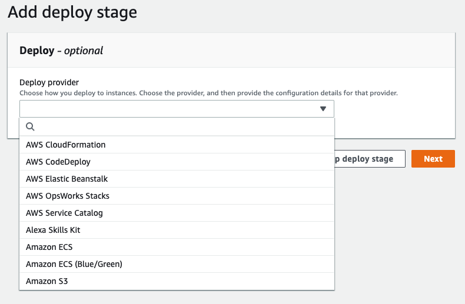465x304 pixels.
Task: Pick the AWS Elastic Beanstalk option
Action: click(x=67, y=179)
